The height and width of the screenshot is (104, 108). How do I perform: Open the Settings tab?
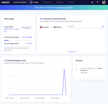click(71, 2)
